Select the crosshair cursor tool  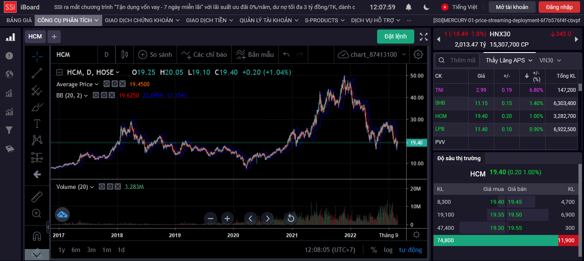coord(37,56)
